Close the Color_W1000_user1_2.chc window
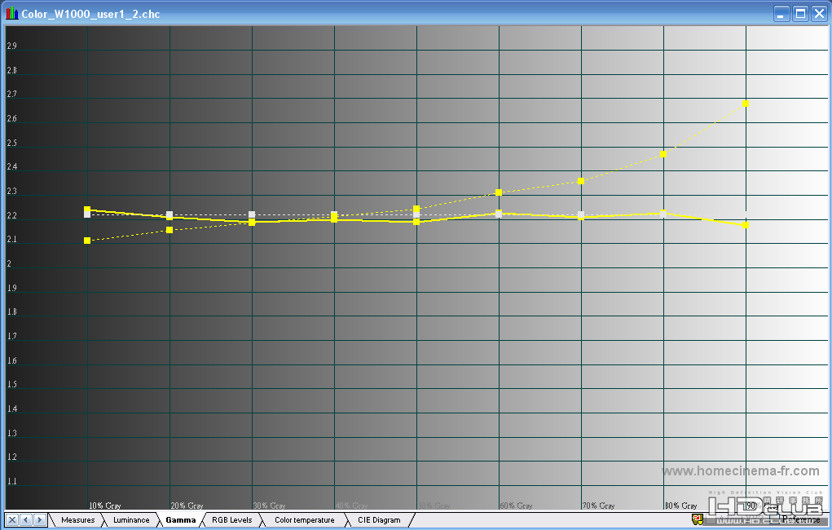Image resolution: width=832 pixels, height=530 pixels. pyautogui.click(x=819, y=13)
